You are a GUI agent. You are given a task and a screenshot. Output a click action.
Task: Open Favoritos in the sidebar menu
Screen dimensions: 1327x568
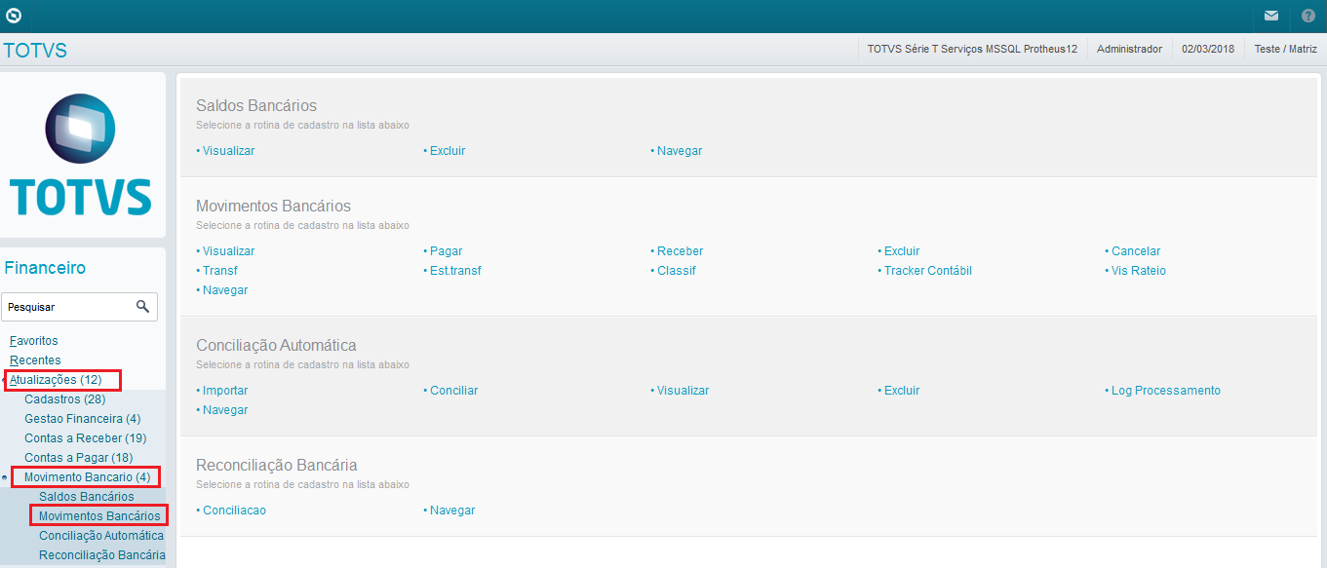tap(34, 341)
